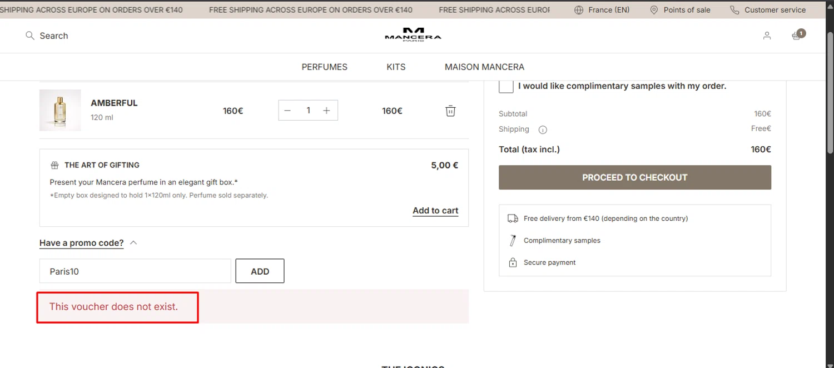
Task: Click the text This voucher does not exist.
Action: click(x=113, y=307)
